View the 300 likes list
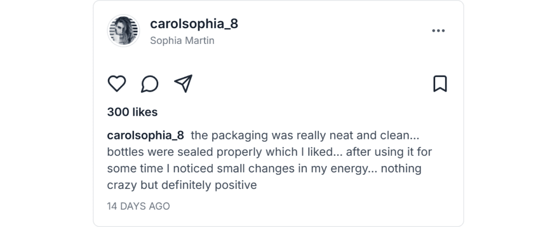This screenshot has height=227, width=557. click(x=132, y=112)
